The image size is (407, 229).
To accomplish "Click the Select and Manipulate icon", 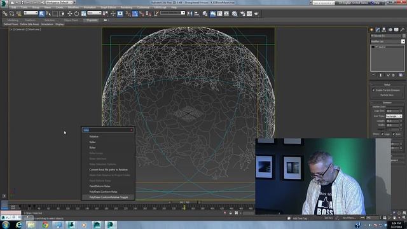I will point(113,14).
